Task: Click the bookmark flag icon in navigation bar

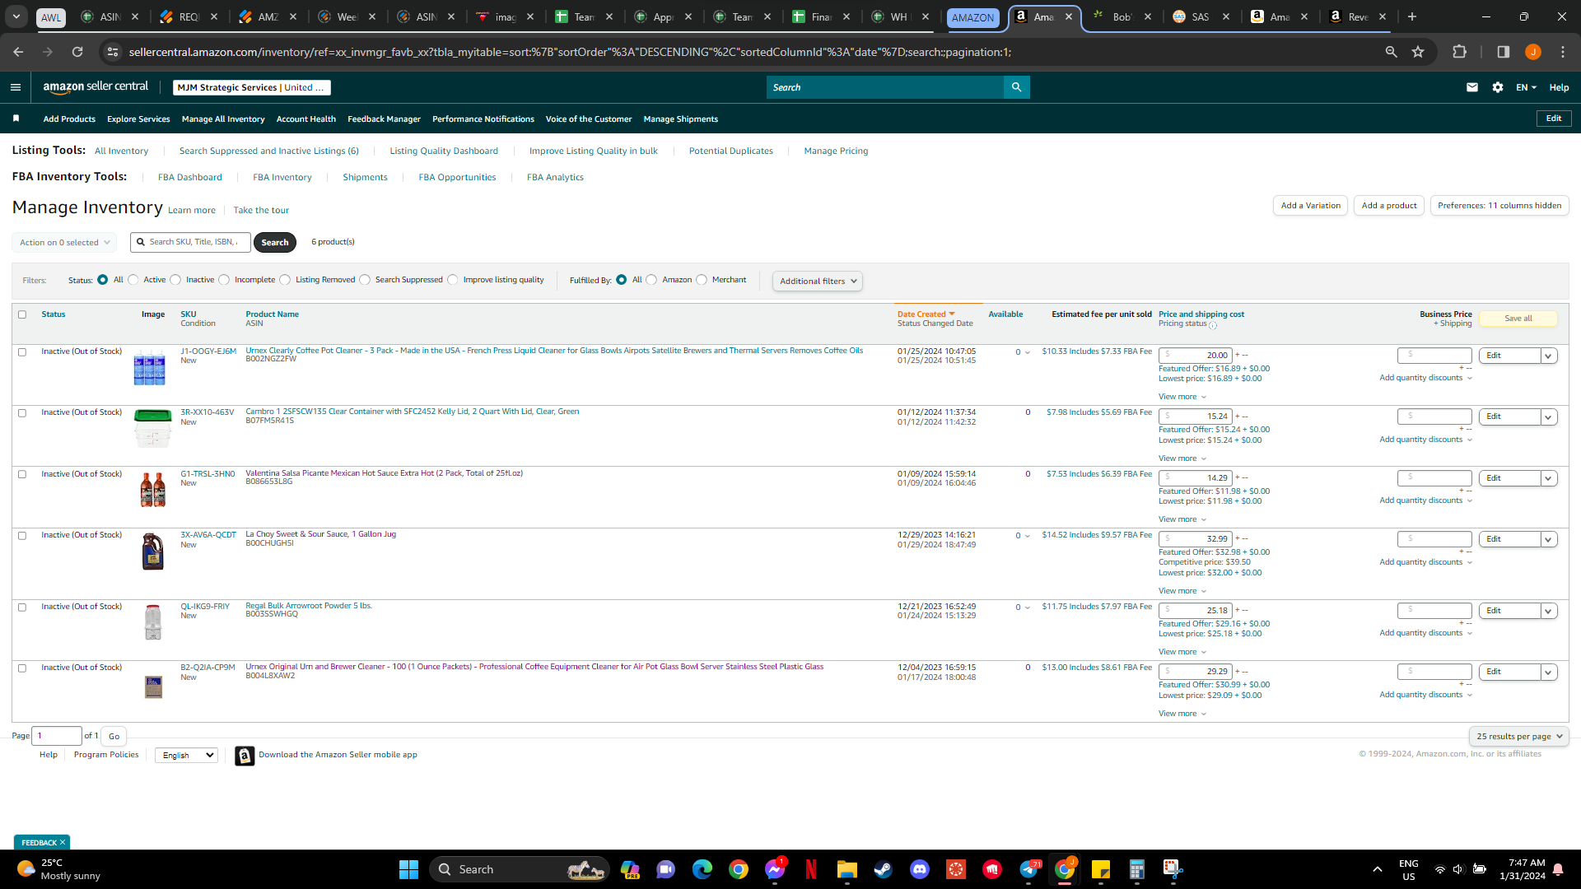Action: pos(16,119)
